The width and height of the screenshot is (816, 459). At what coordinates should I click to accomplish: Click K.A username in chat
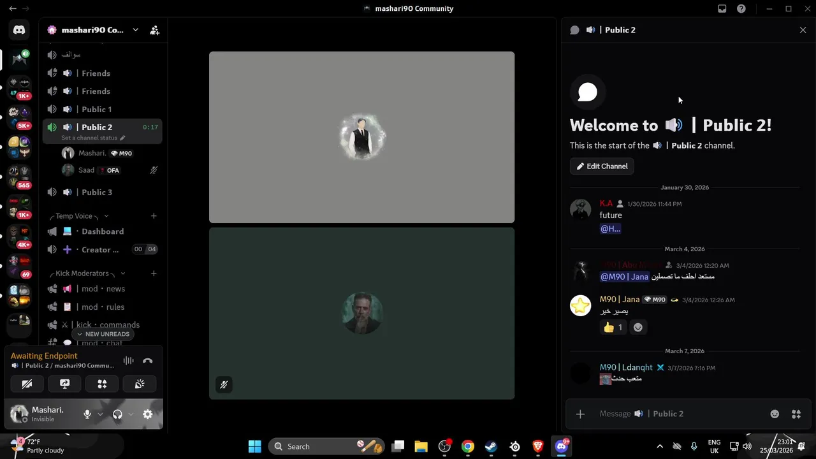tap(606, 203)
